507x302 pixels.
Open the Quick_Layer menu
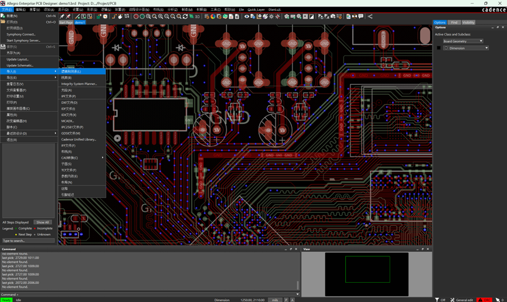coord(256,10)
